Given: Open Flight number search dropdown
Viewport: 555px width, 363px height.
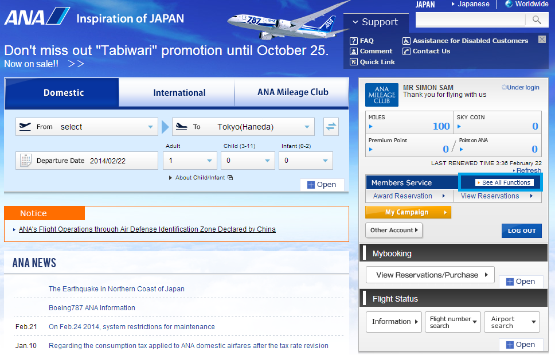Looking at the screenshot, I should [453, 322].
